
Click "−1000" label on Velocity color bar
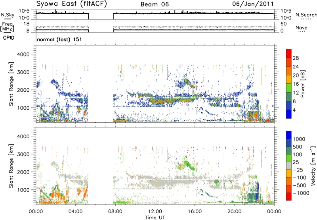(301, 193)
